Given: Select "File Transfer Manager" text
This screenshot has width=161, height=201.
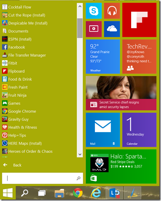Looking at the screenshot, I should click(x=27, y=55).
